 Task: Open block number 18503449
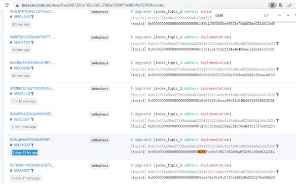click(21, 94)
